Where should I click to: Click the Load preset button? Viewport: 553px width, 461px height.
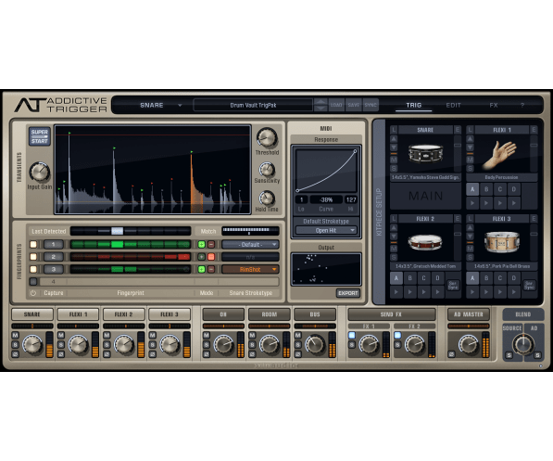pos(336,105)
